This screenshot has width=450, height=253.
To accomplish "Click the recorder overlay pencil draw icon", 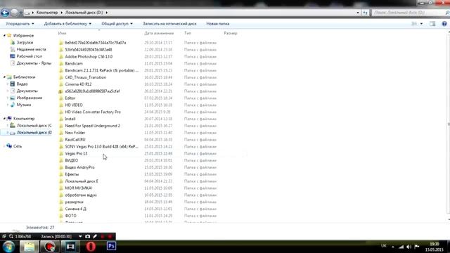I will point(95,236).
